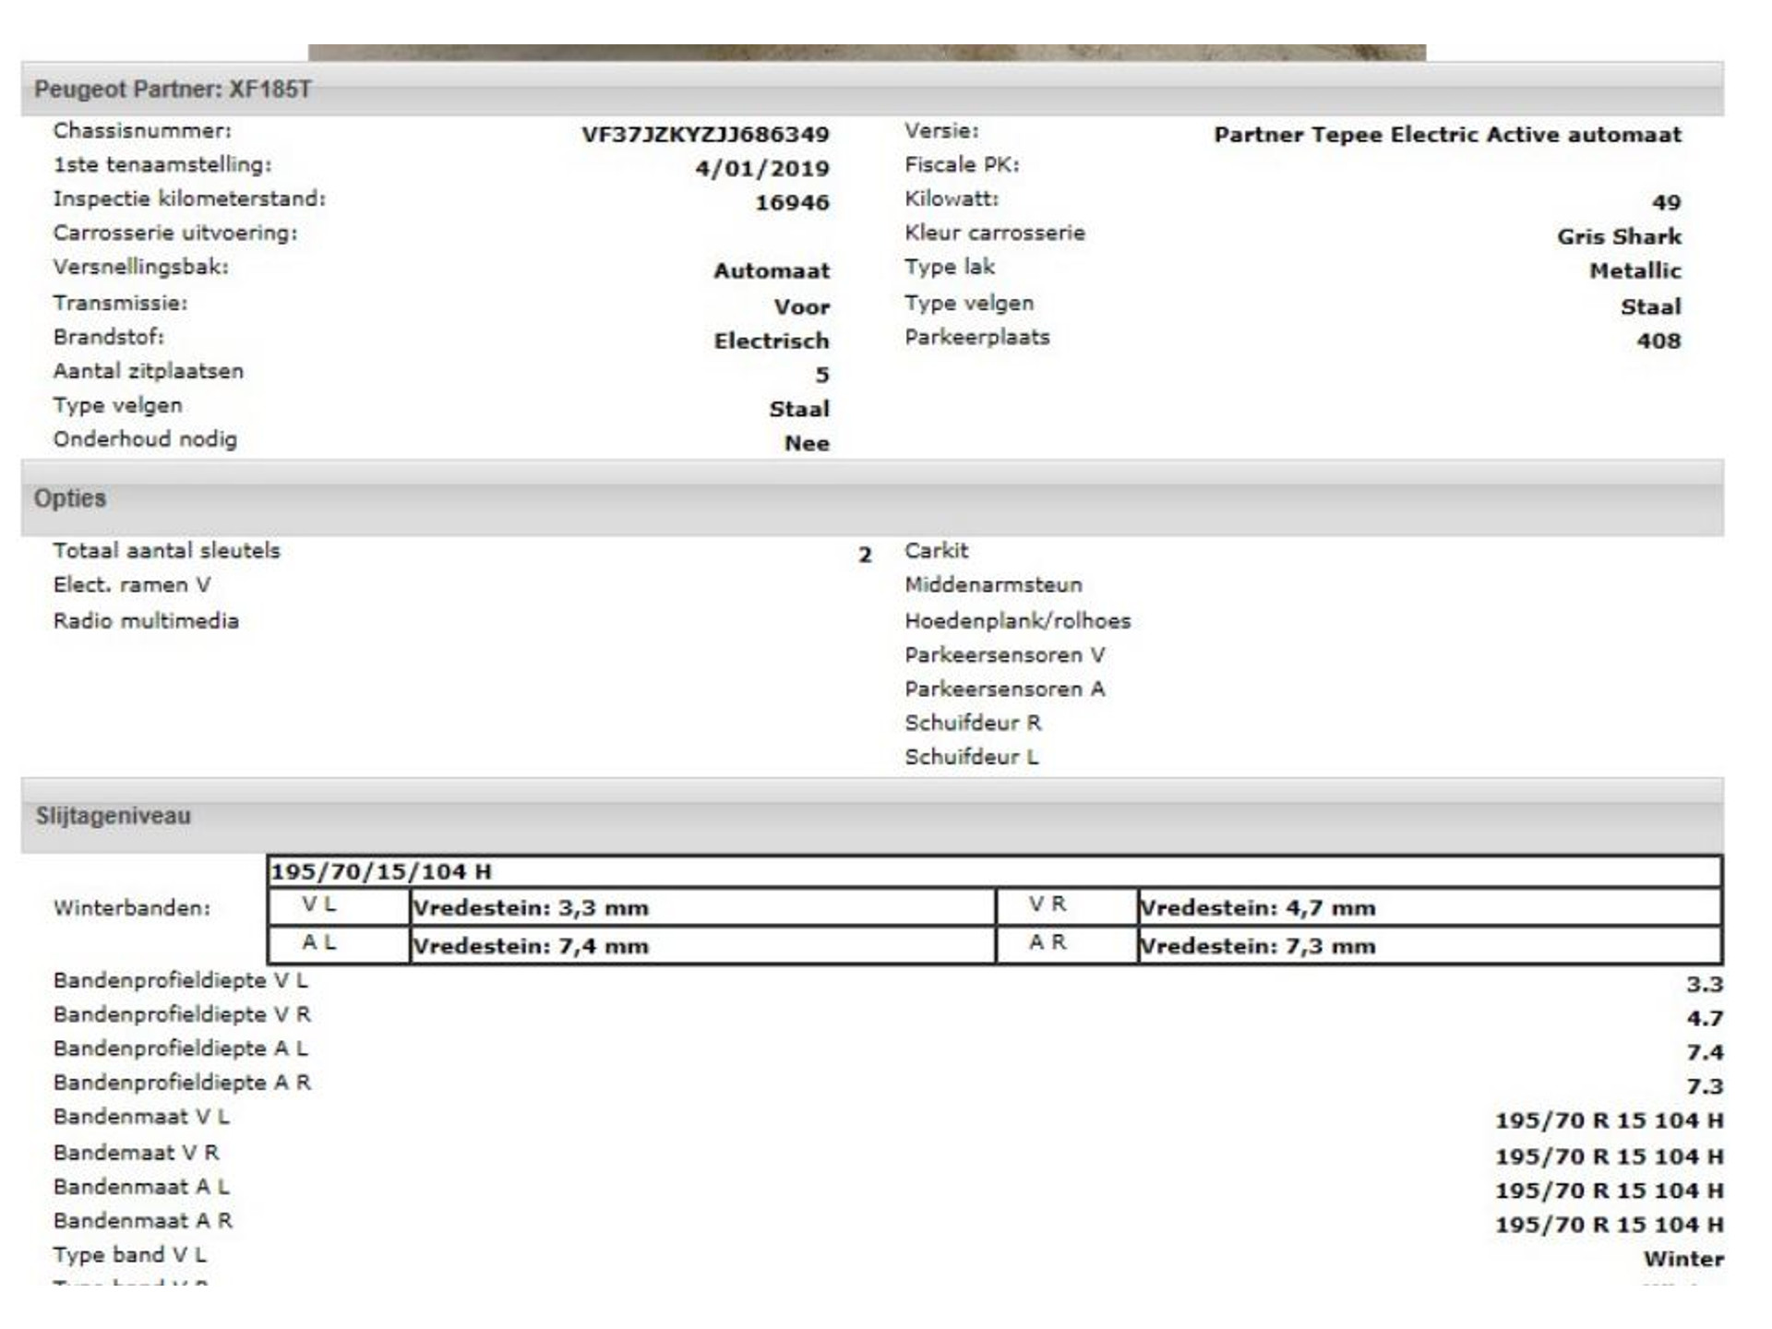The width and height of the screenshot is (1772, 1329).
Task: Click the Bandenprofieldiepte V R value 4.7
Action: [x=1705, y=1018]
